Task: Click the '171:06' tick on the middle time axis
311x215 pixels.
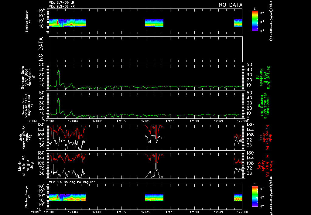Action: (97, 121)
